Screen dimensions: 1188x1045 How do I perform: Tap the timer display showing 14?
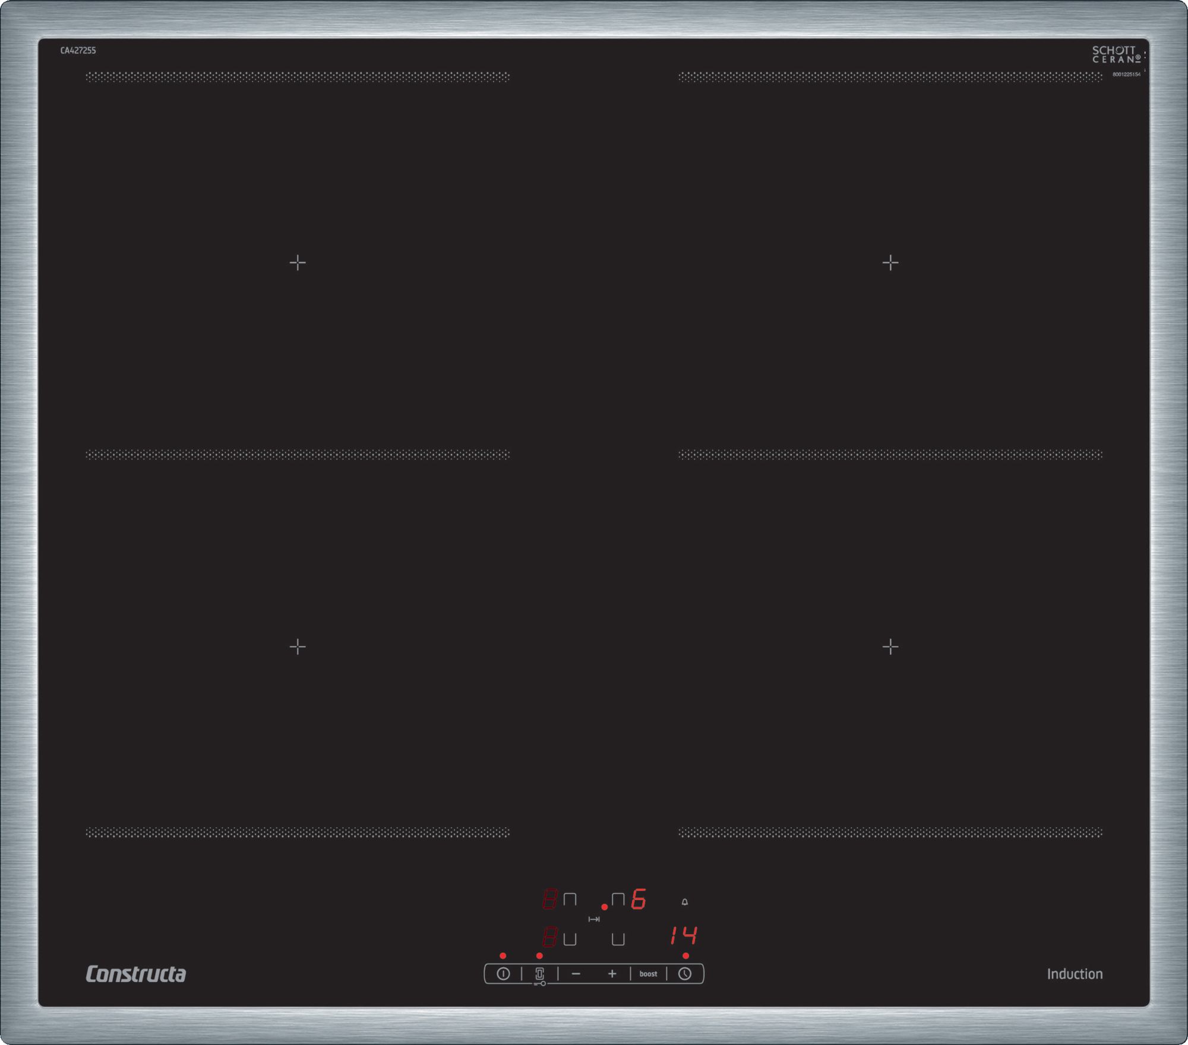click(683, 936)
